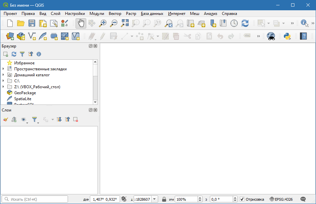
Task: Click the Zoom Full extent icon
Action: point(125,23)
